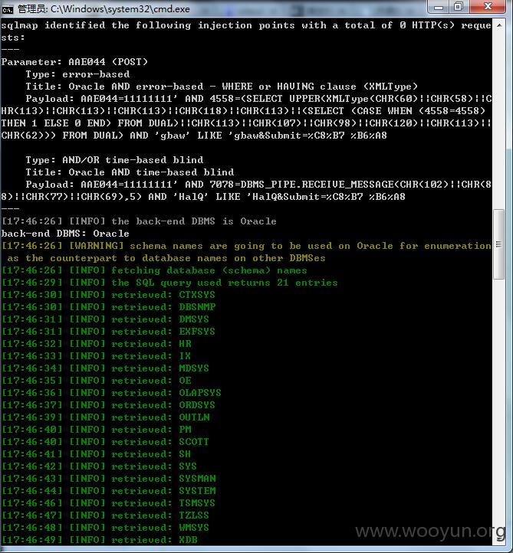Click the line 'retrieved: MDSYS'
The height and width of the screenshot is (553, 513).
pyautogui.click(x=105, y=368)
